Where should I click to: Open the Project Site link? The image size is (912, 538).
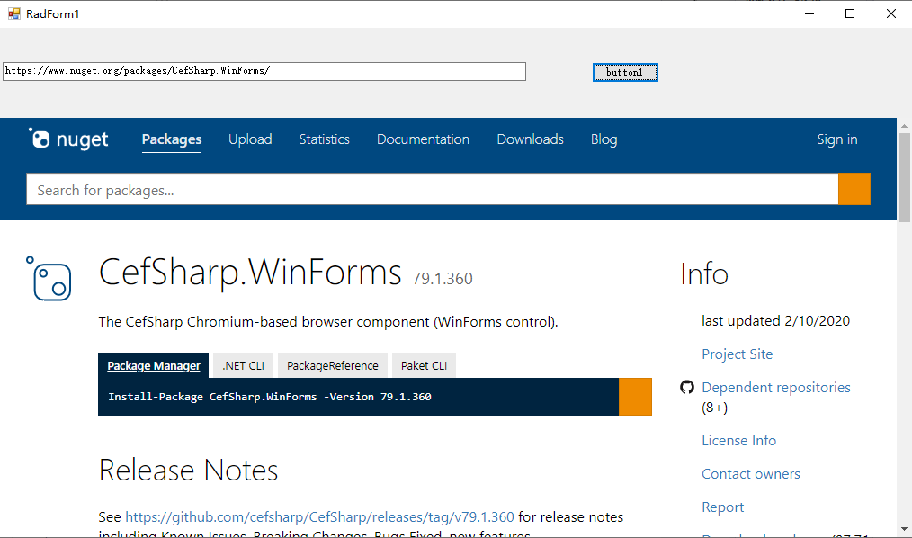pyautogui.click(x=737, y=354)
